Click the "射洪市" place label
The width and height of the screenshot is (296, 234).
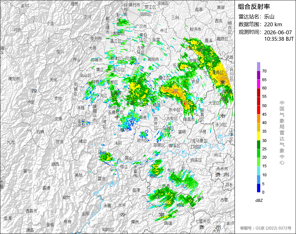tap(195, 29)
